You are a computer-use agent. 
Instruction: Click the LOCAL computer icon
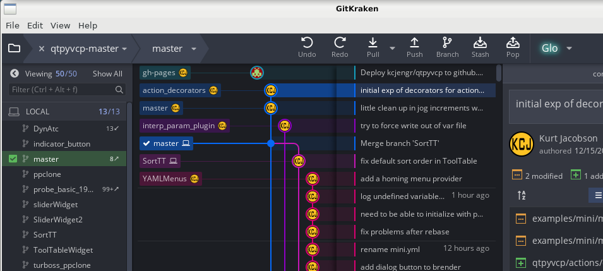(14, 112)
